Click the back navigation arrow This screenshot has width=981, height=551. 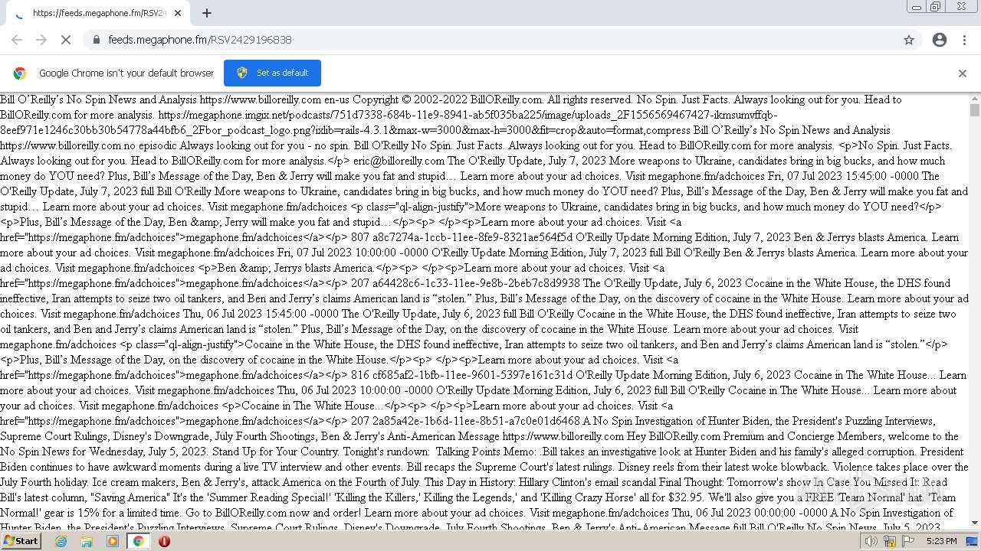point(17,40)
